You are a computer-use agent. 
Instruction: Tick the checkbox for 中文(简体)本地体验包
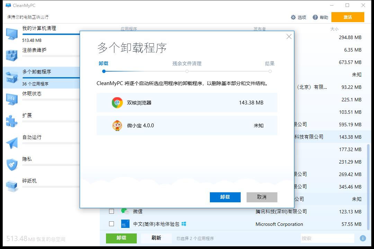(112, 224)
